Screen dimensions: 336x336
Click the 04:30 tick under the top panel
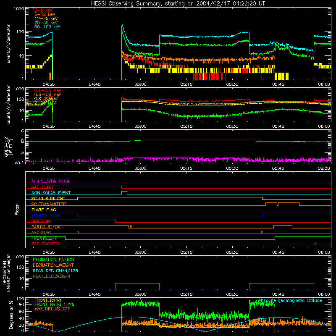point(49,84)
